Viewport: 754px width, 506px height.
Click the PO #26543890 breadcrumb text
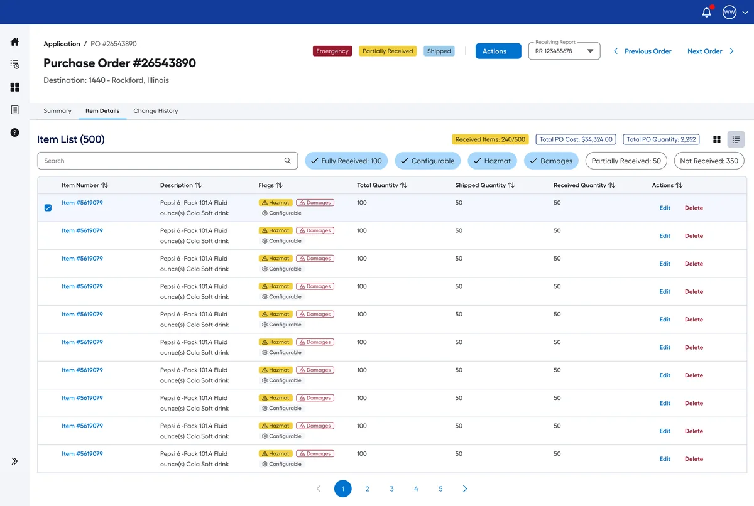114,44
